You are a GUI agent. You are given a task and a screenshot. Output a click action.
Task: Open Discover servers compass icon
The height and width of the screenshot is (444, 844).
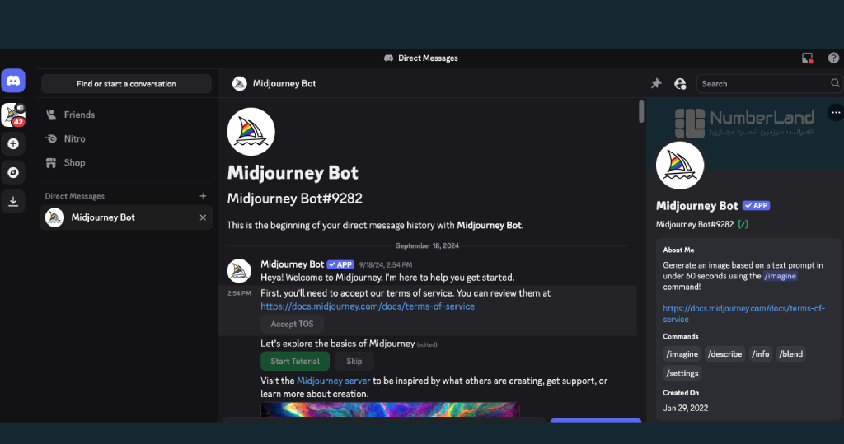click(13, 172)
